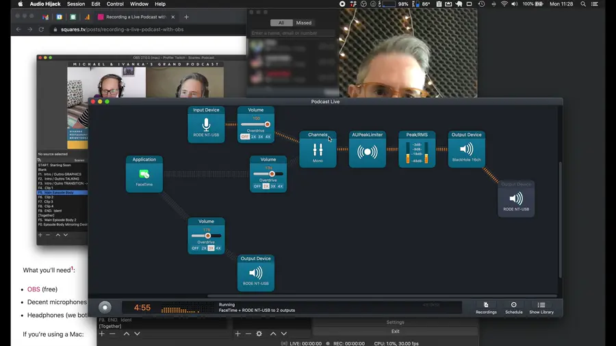
Task: Go back in the browser window
Action: pos(18,29)
